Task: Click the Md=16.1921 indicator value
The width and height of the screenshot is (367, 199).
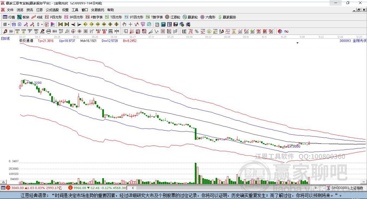Action: 88,41
